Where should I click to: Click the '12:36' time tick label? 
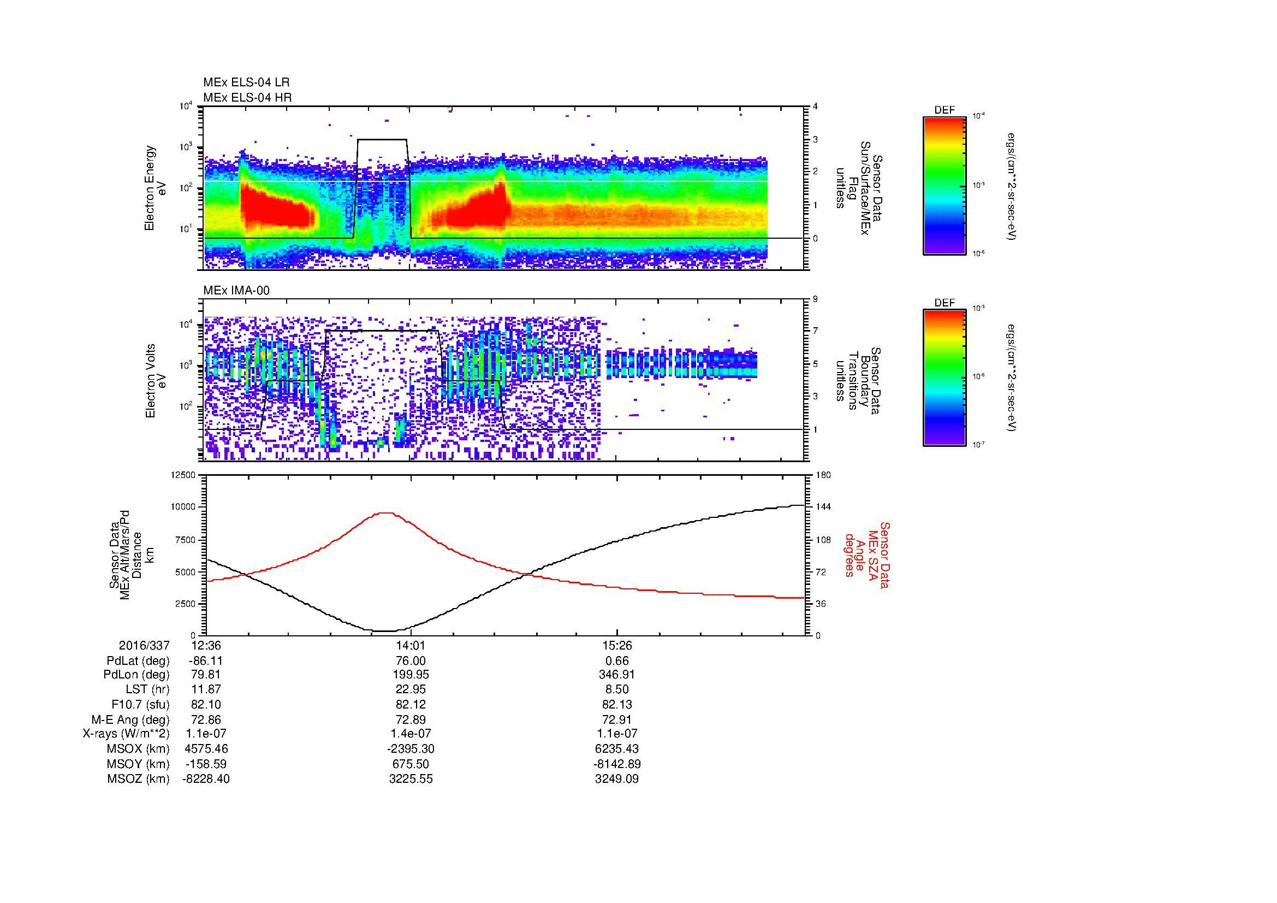206,645
